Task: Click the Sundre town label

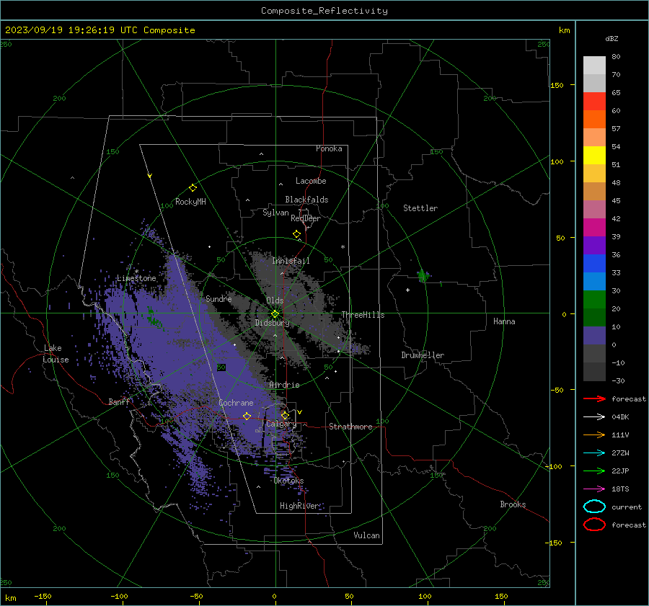Action: pyautogui.click(x=218, y=298)
